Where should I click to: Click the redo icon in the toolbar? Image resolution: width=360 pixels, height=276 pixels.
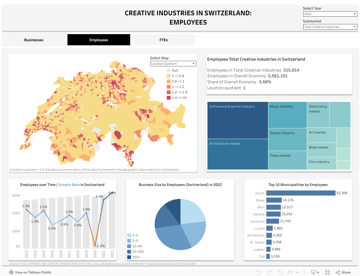[269, 272]
